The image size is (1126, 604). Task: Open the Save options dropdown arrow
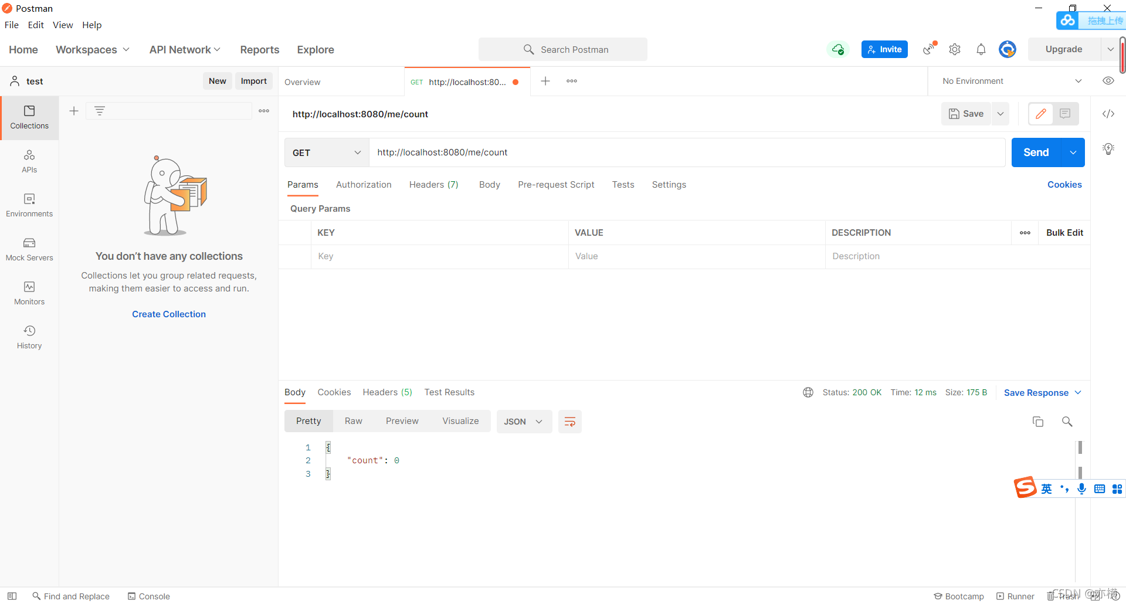click(1000, 114)
